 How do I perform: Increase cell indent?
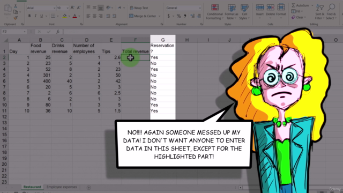tap(114, 16)
